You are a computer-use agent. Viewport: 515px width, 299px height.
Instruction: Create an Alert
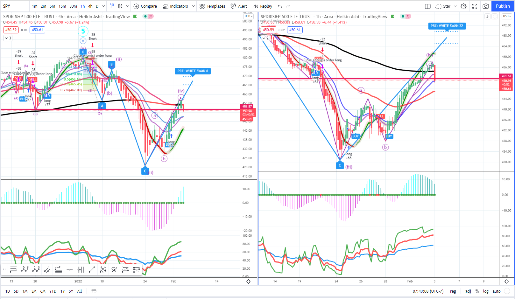click(239, 6)
